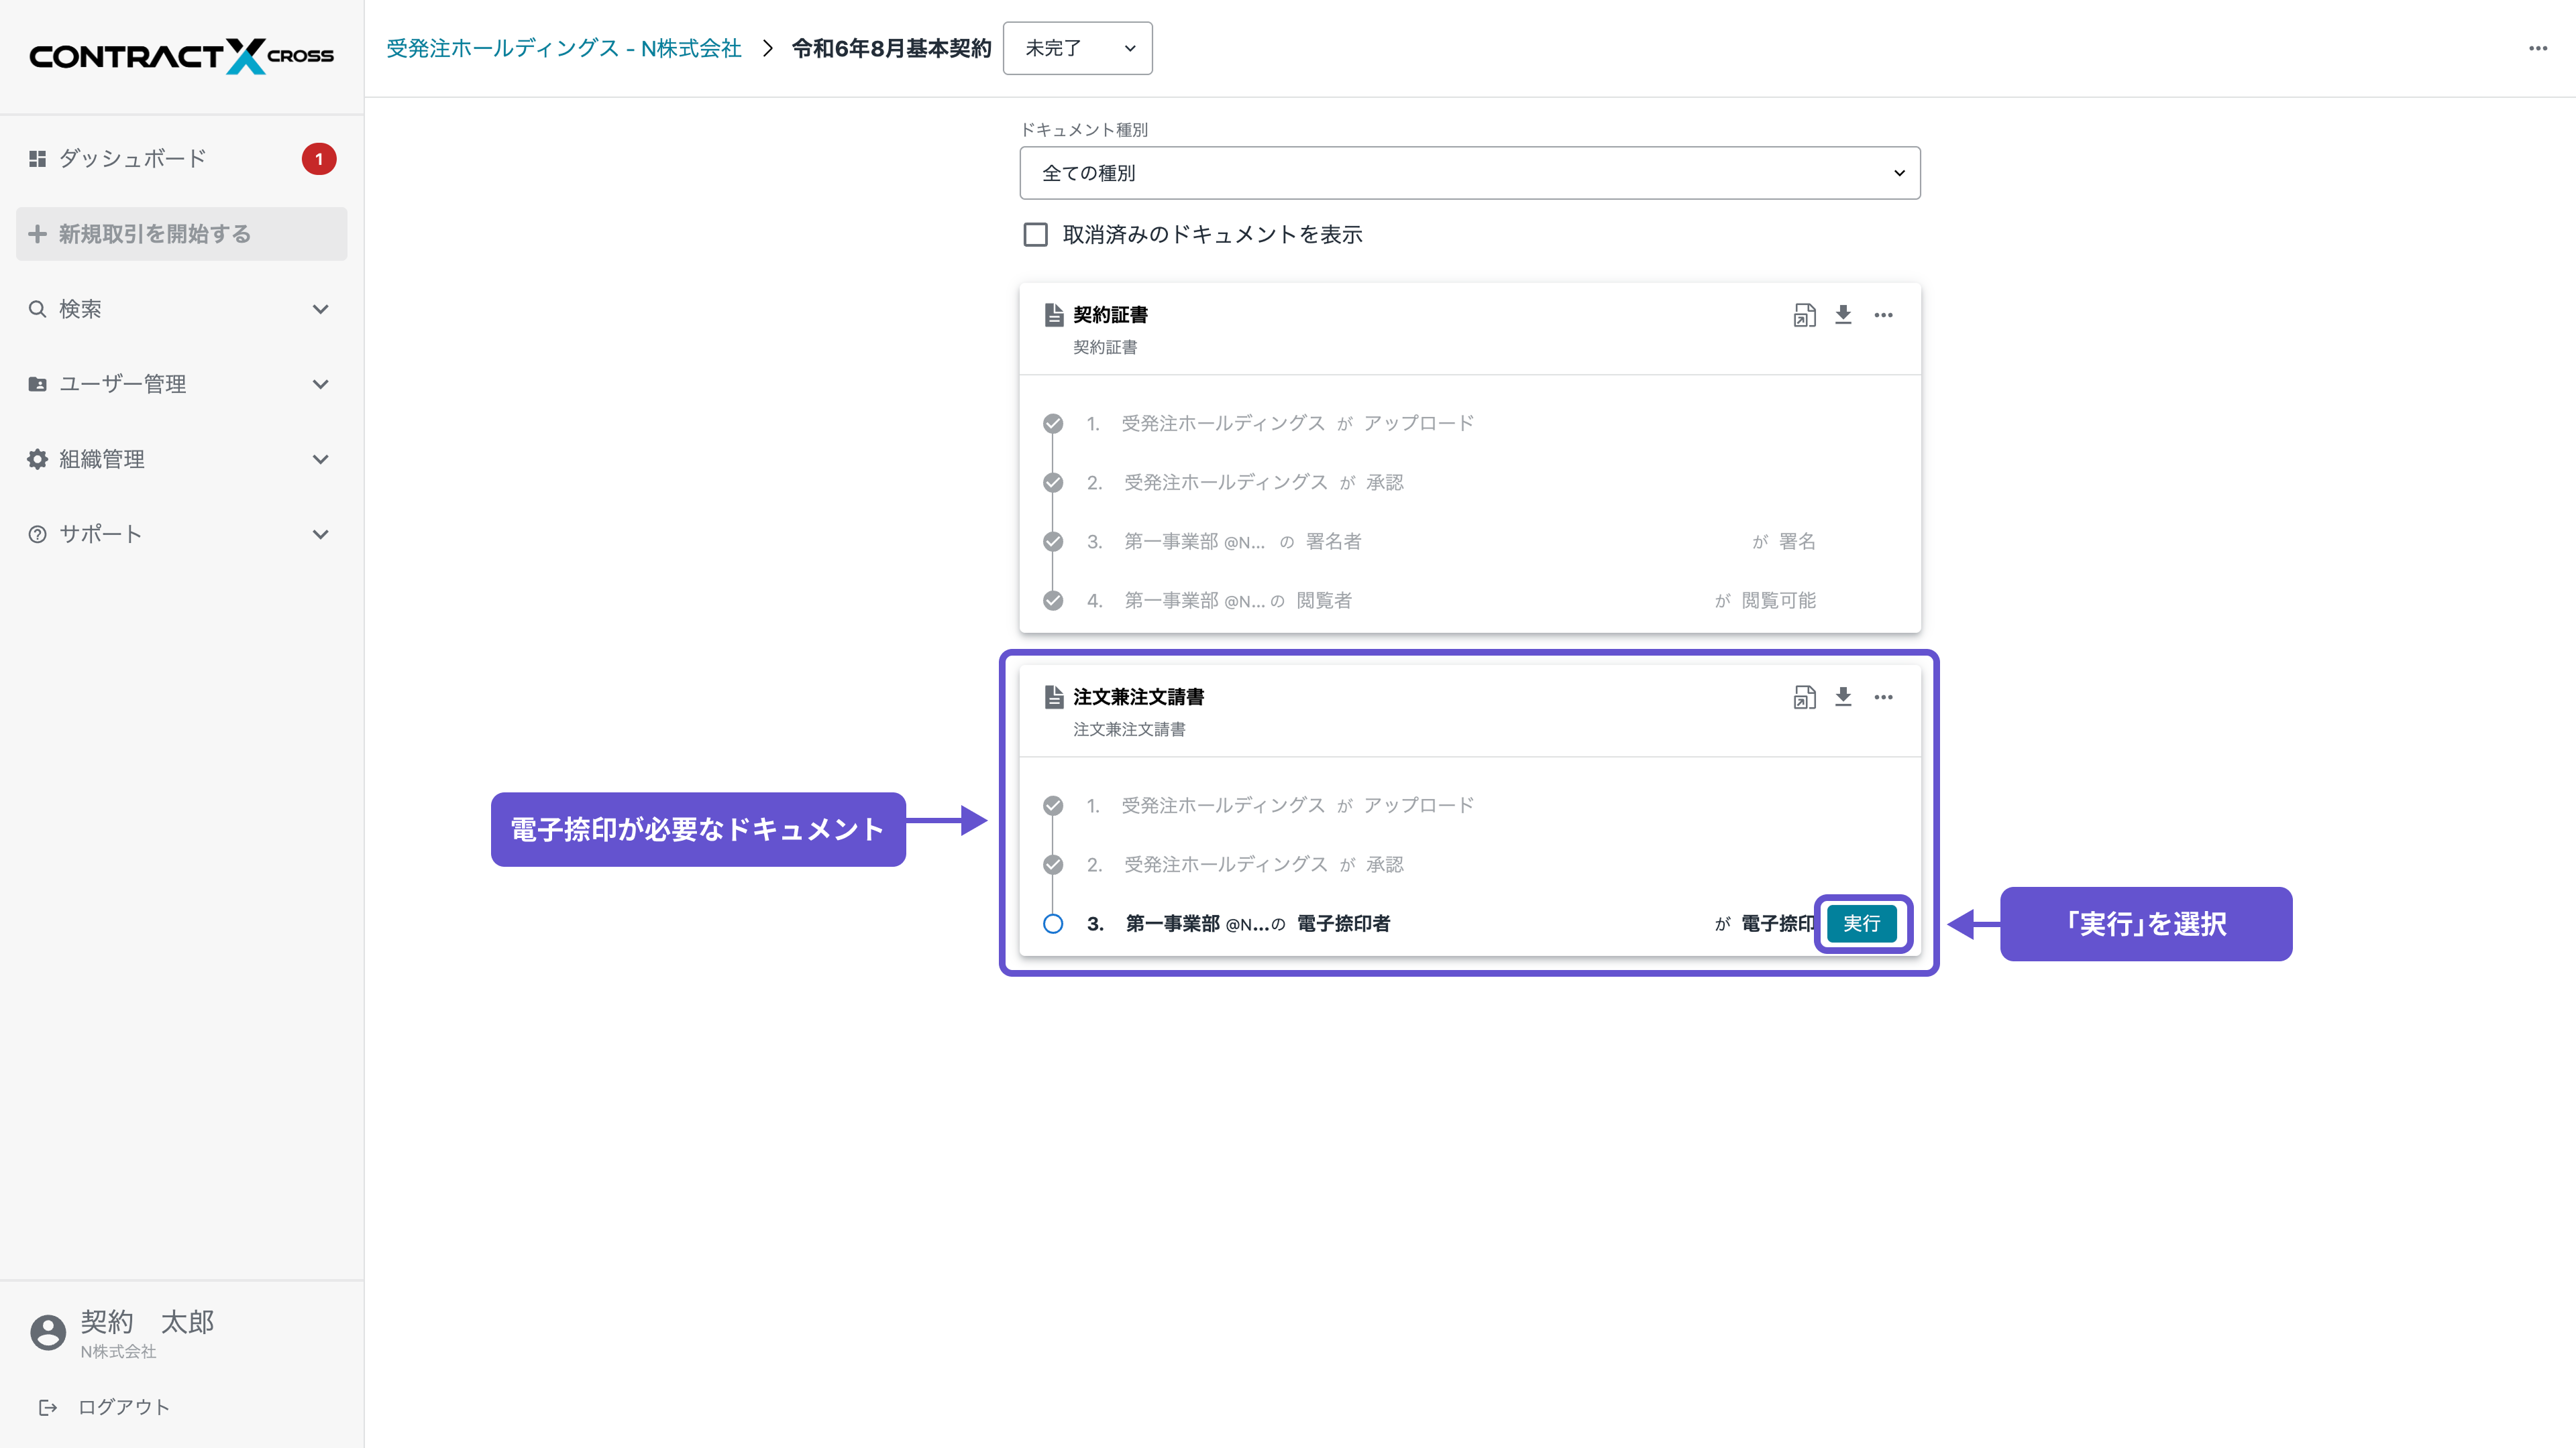This screenshot has width=2576, height=1448.
Task: Download the 契約証書 document
Action: 1843,315
